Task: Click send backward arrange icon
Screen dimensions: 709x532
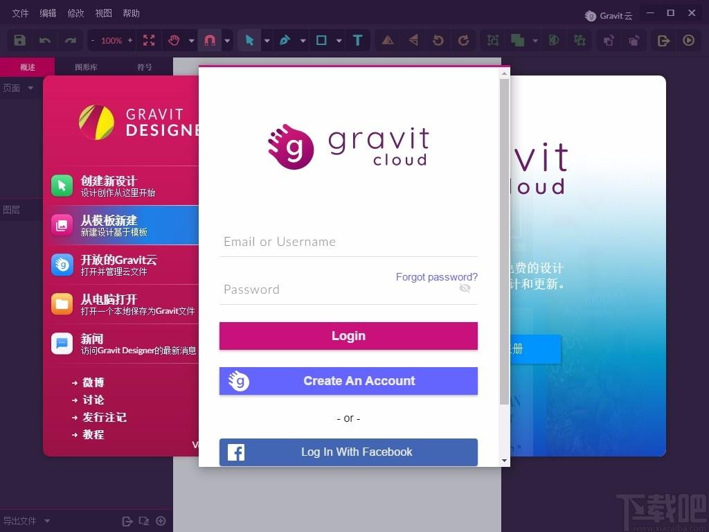Action: coord(634,40)
